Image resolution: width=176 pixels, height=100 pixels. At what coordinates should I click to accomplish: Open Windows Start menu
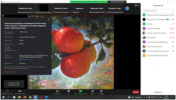pos(3,97)
